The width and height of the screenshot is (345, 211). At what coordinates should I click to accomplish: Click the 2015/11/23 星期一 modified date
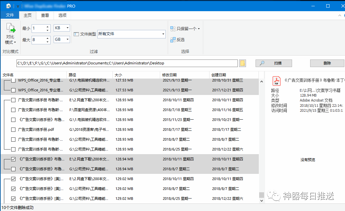click(x=178, y=120)
